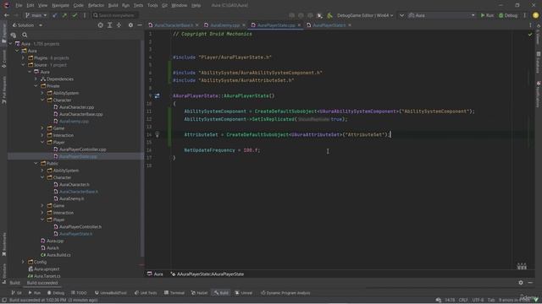Open the UnrealBuildTool tool window
Image resolution: width=542 pixels, height=304 pixels.
pyautogui.click(x=111, y=293)
